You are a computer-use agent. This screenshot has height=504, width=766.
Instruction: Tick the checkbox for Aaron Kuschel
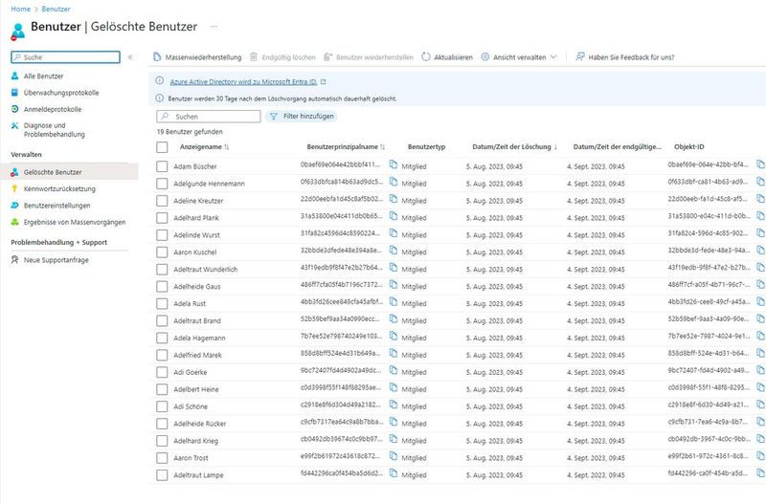(162, 252)
